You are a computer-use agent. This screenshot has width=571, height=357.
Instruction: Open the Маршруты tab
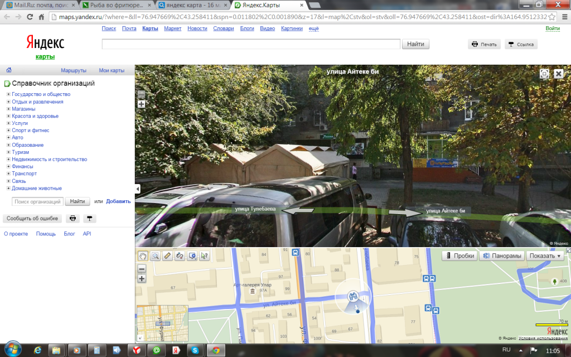pos(74,70)
